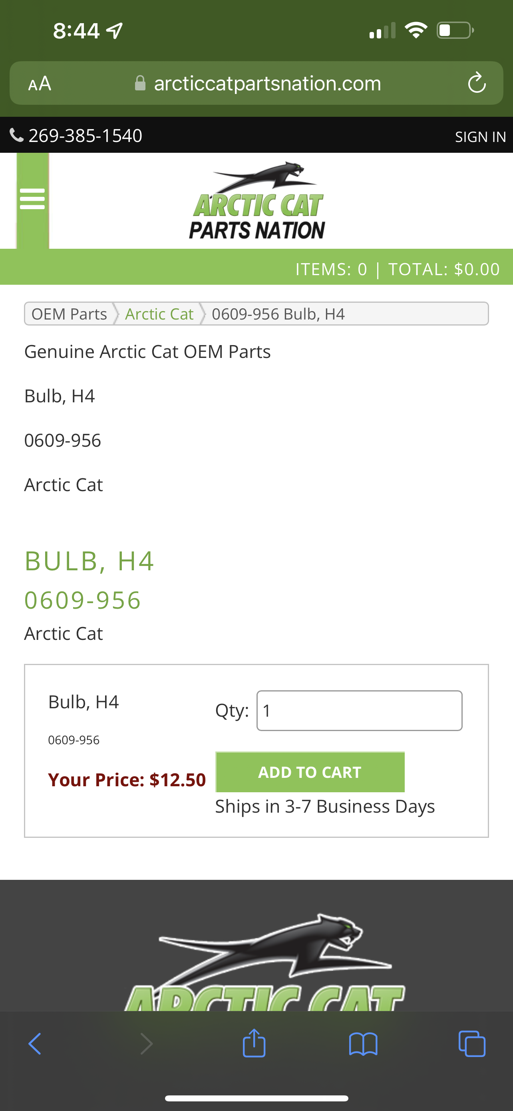Tap the SIGN IN link
The image size is (513, 1111).
pos(480,137)
